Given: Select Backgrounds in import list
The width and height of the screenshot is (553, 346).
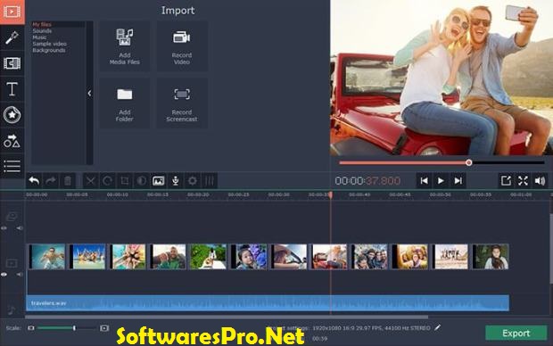Looking at the screenshot, I should click(49, 50).
